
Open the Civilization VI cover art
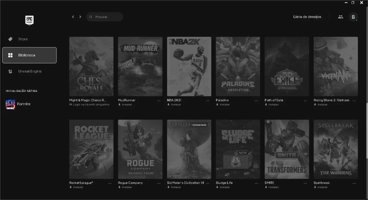[189, 149]
